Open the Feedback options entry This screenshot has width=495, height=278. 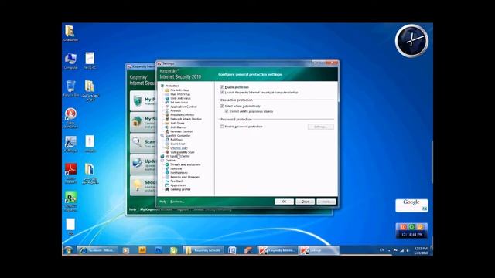tap(176, 181)
